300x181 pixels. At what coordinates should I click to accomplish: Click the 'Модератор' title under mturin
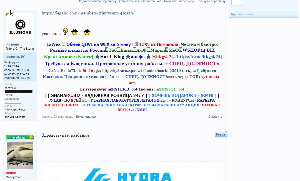click(14, 177)
